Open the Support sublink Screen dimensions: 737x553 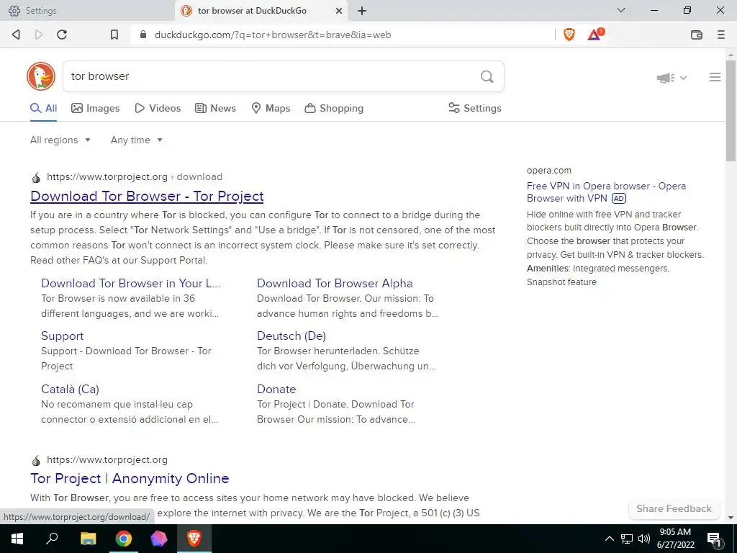click(x=62, y=336)
